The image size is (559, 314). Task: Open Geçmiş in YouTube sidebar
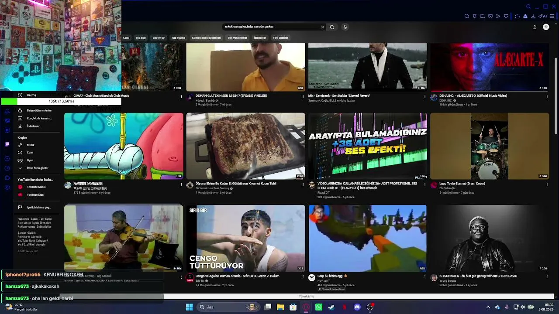coord(31,95)
